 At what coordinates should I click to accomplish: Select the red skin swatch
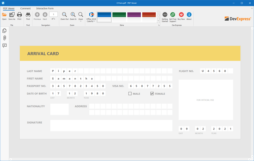149,17
